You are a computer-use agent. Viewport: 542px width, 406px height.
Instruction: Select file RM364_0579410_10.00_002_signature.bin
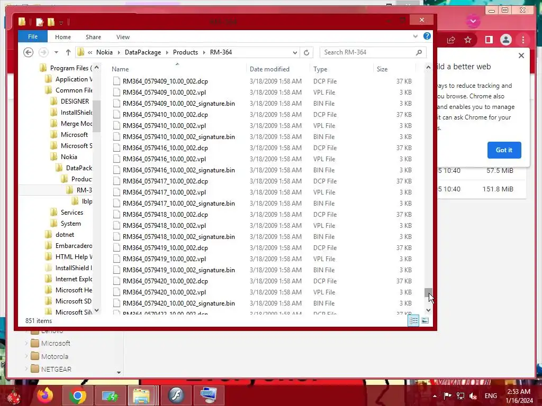178,137
